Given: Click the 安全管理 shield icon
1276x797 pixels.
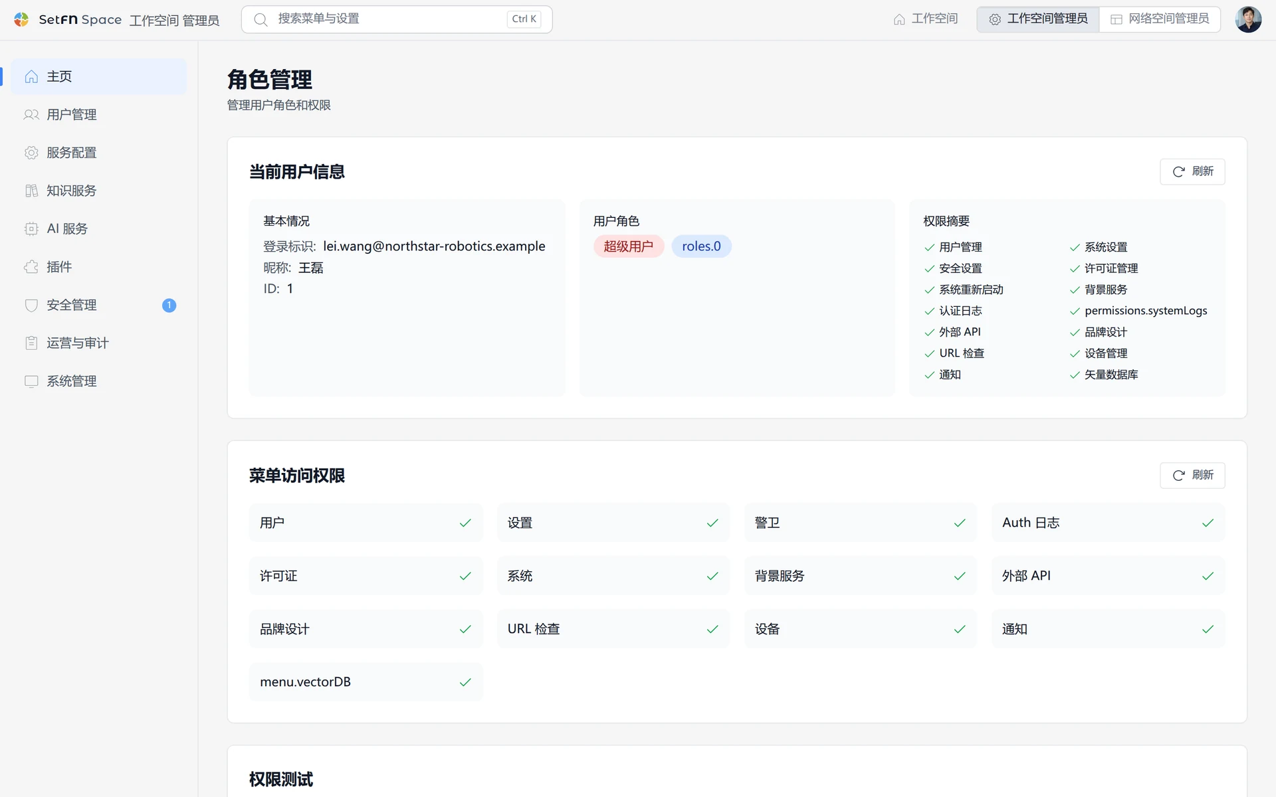Looking at the screenshot, I should [x=31, y=305].
